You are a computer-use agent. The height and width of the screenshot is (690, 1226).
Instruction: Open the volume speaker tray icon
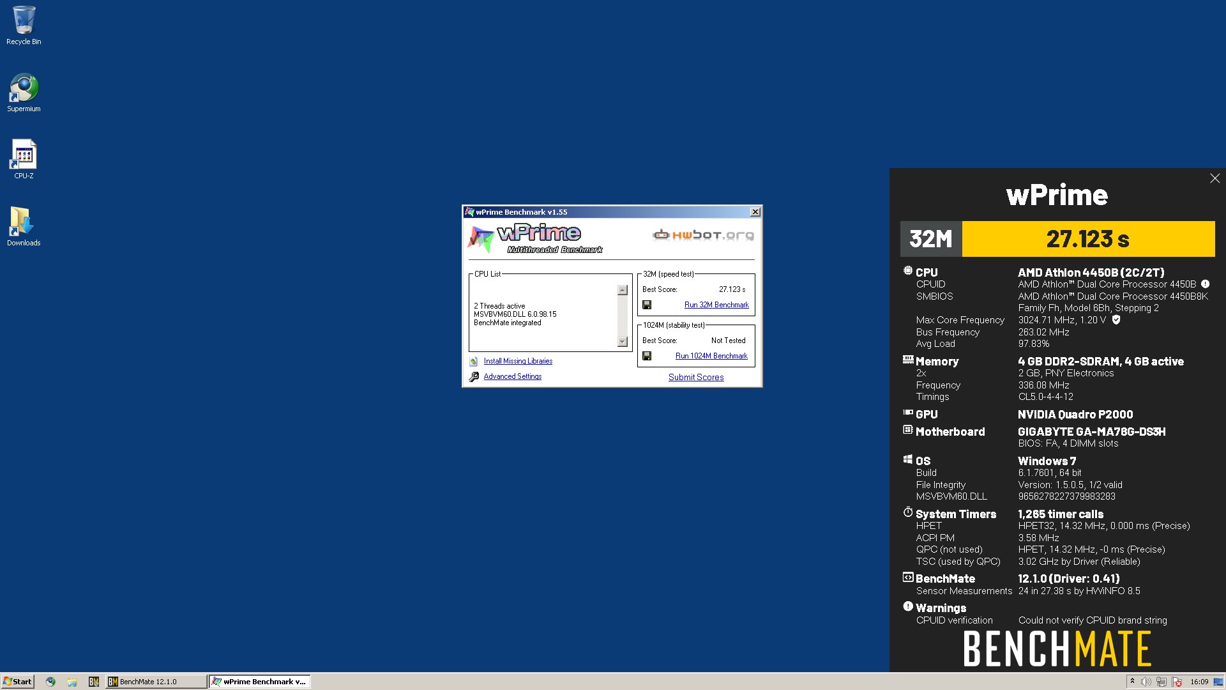click(x=1146, y=682)
